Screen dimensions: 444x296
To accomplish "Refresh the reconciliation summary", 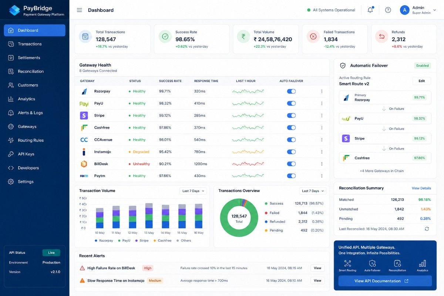I will 427,229.
